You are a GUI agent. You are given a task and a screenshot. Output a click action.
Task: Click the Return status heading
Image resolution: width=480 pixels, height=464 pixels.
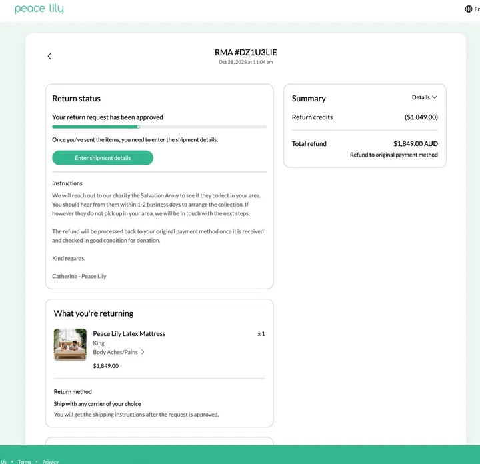pyautogui.click(x=77, y=99)
